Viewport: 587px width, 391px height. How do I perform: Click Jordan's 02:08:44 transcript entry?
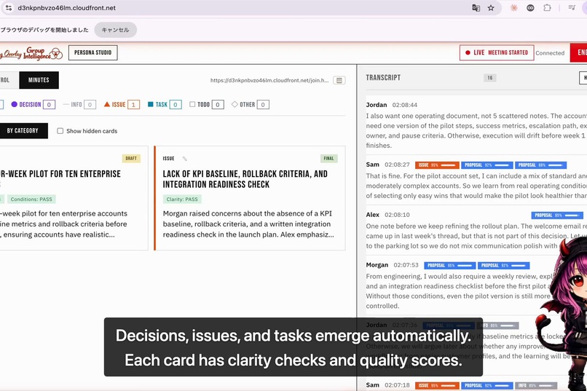[476, 125]
